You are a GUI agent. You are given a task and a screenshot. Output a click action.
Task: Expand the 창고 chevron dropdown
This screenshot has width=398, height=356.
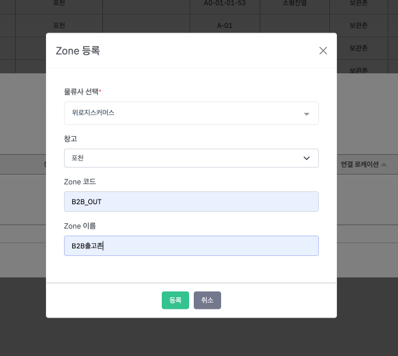point(307,158)
